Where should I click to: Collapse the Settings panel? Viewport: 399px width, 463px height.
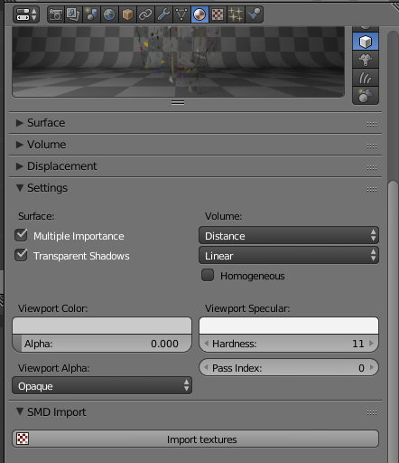coord(20,188)
